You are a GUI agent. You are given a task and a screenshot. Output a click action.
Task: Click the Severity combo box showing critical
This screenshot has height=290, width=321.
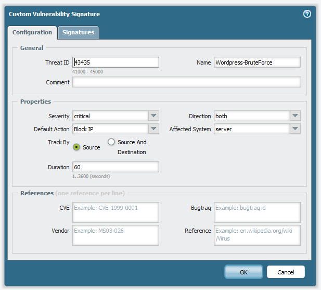click(x=110, y=116)
